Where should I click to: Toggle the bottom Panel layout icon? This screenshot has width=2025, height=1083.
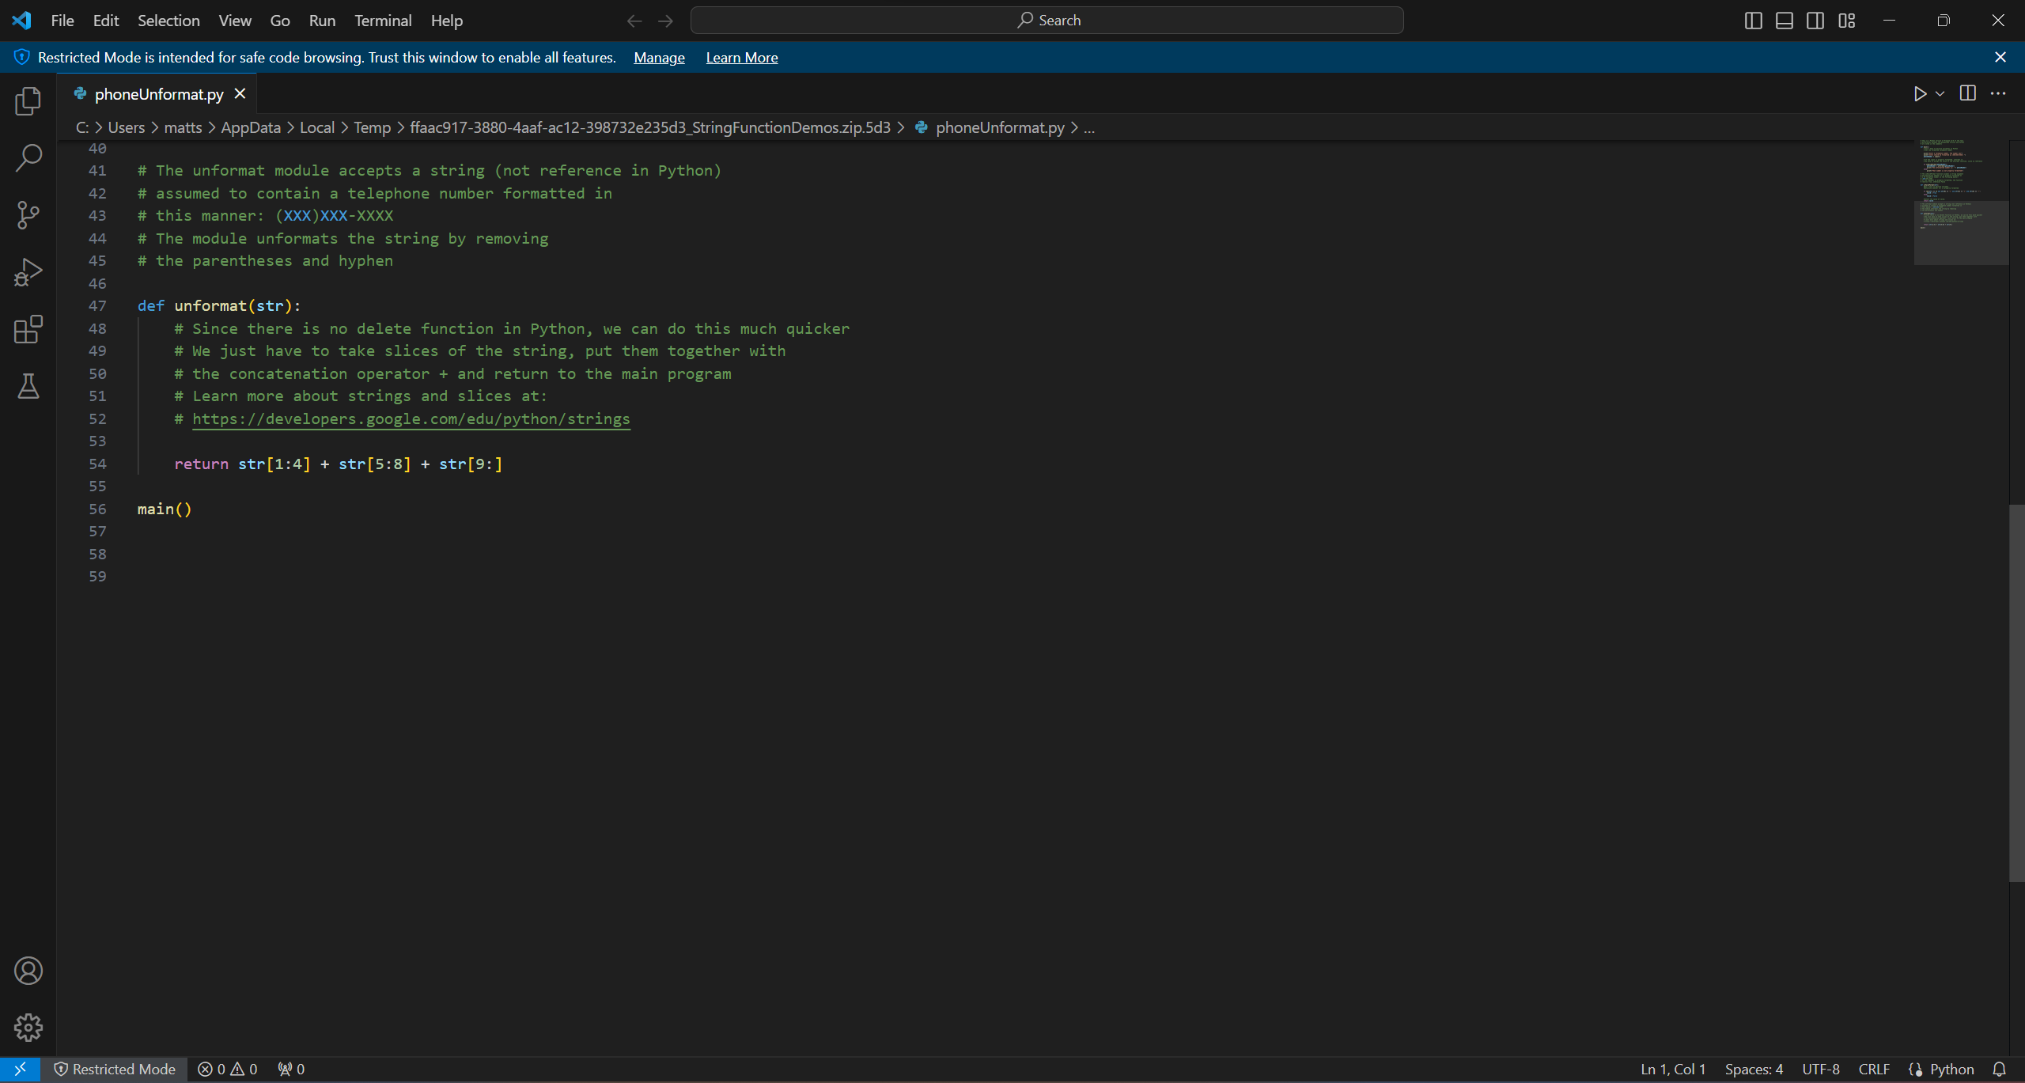(1785, 21)
